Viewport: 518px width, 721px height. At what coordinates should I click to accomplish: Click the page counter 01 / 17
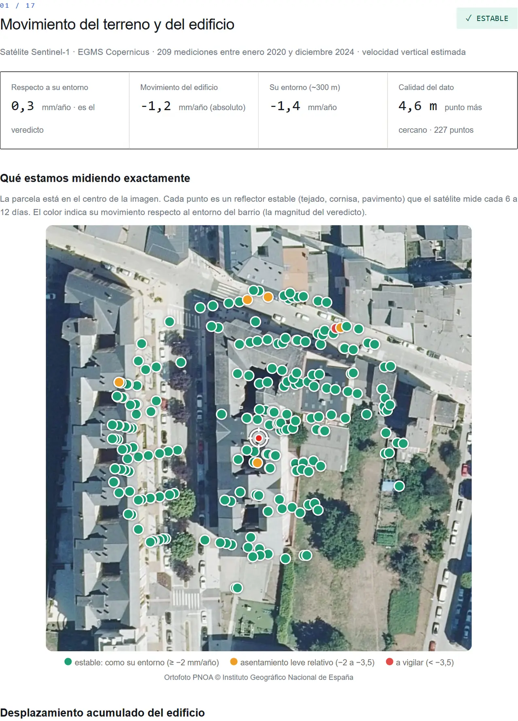coord(17,6)
